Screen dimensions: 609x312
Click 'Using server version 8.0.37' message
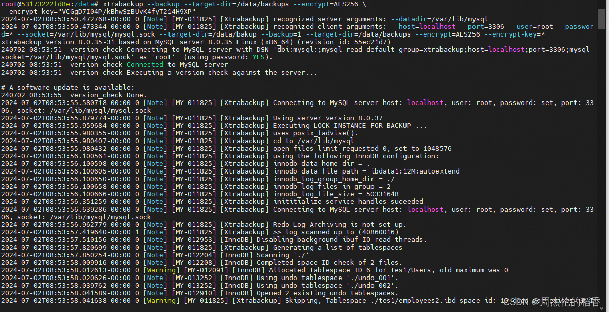(327, 118)
